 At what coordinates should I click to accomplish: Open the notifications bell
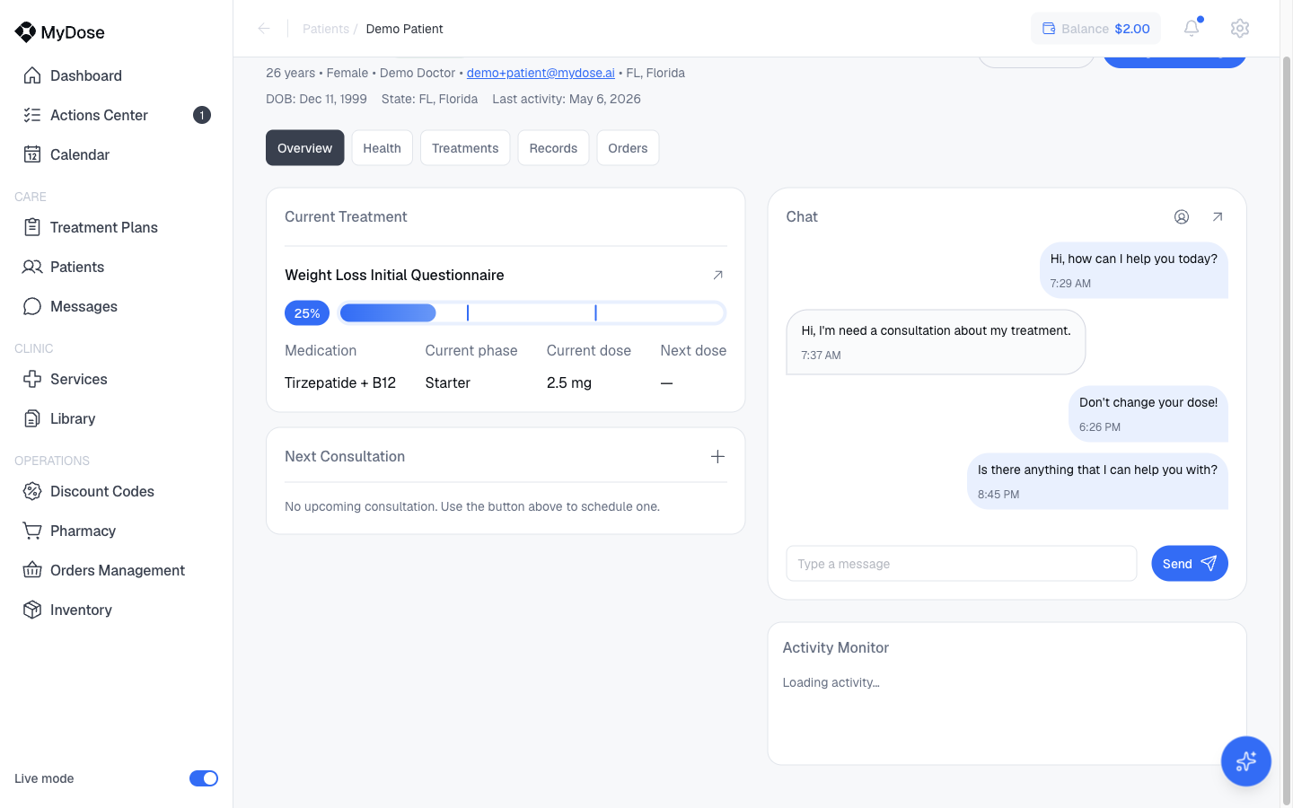coord(1192,28)
